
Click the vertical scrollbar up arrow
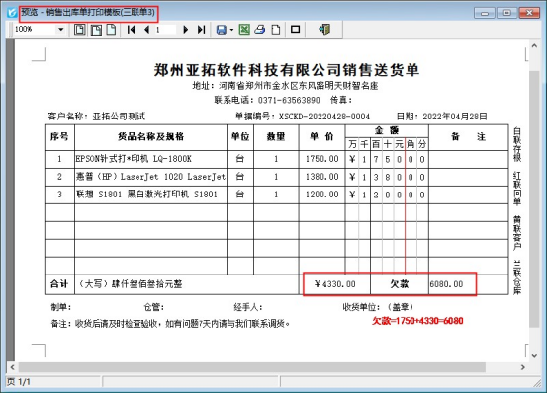tap(534, 45)
